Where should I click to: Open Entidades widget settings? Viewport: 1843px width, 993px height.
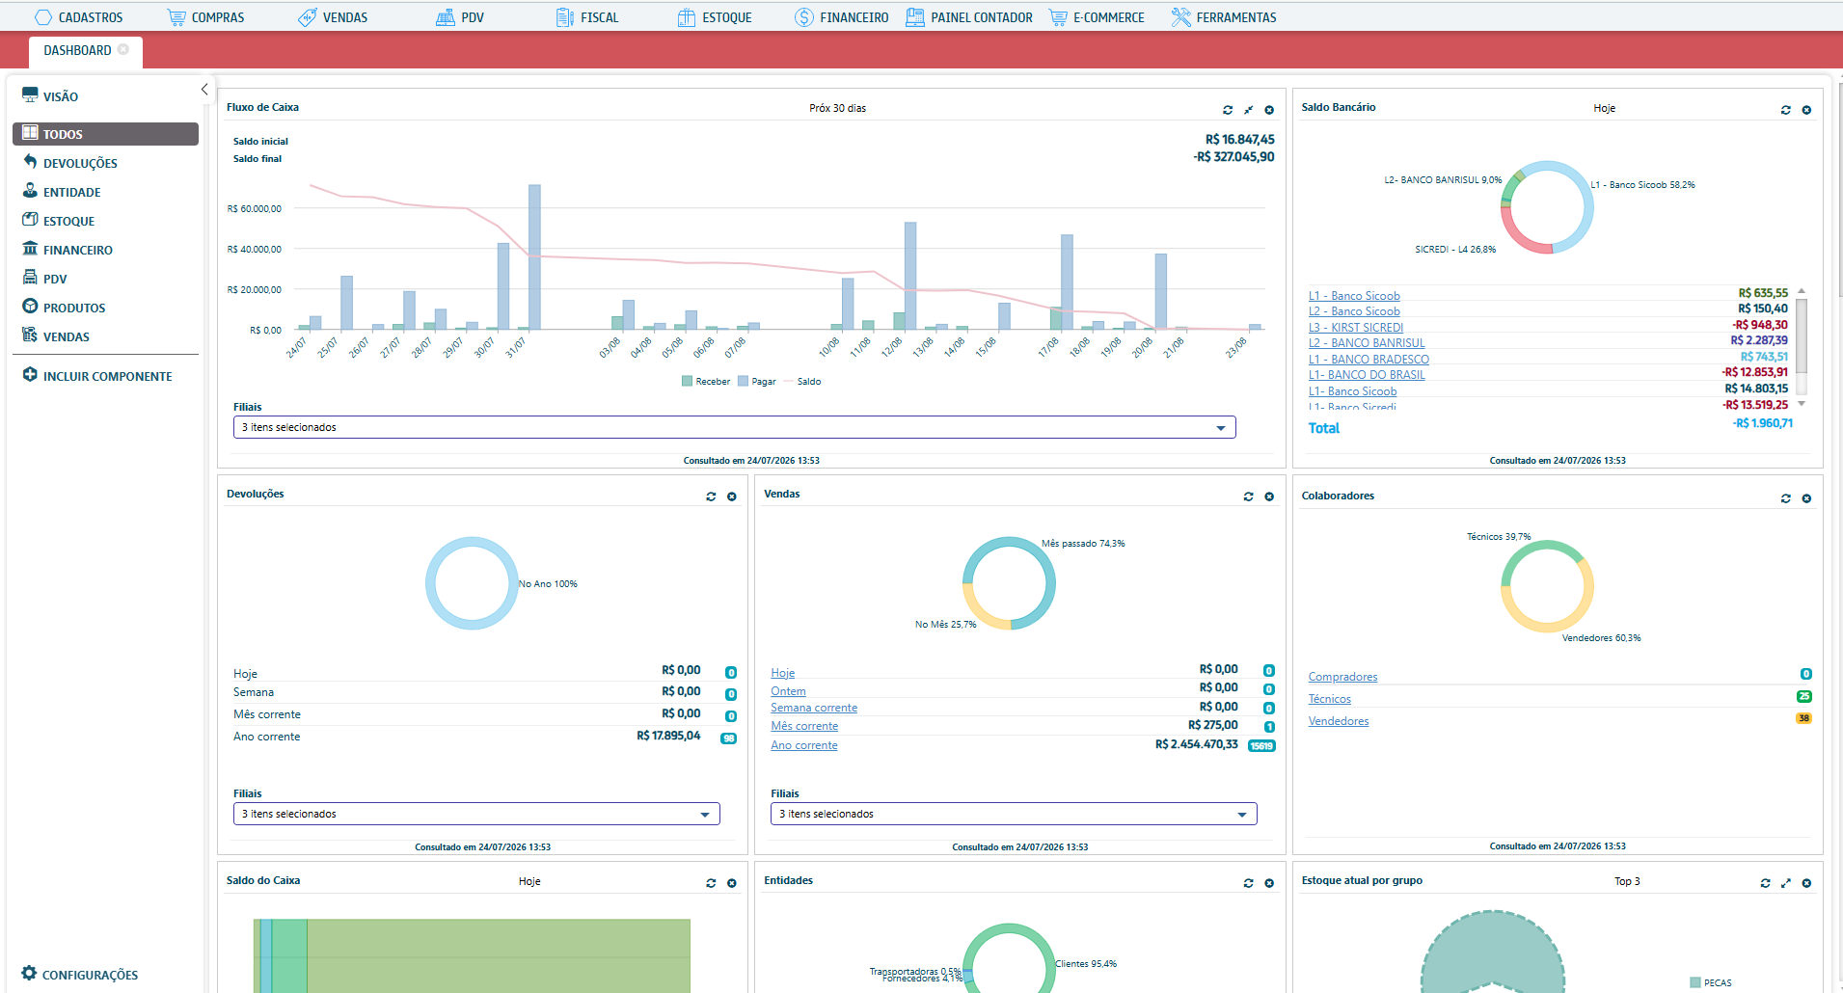tap(1269, 883)
